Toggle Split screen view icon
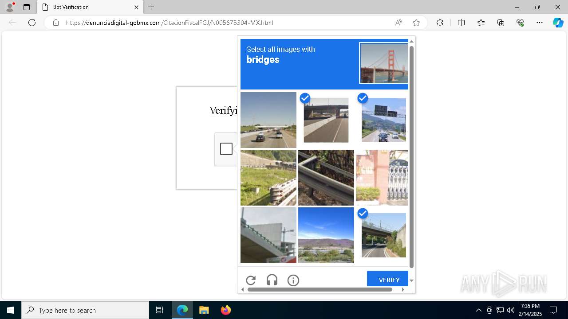 pyautogui.click(x=461, y=23)
